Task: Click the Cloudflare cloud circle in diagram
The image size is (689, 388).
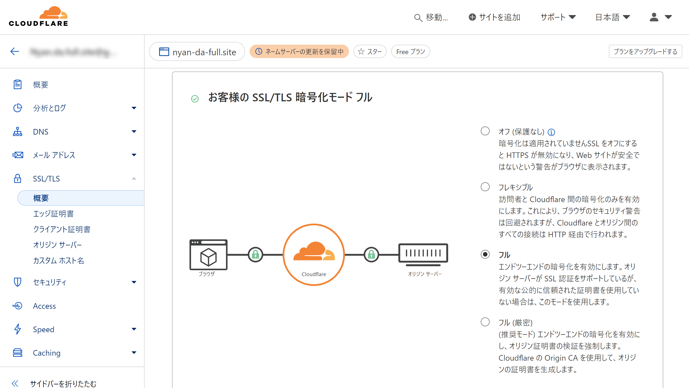Action: (x=314, y=255)
